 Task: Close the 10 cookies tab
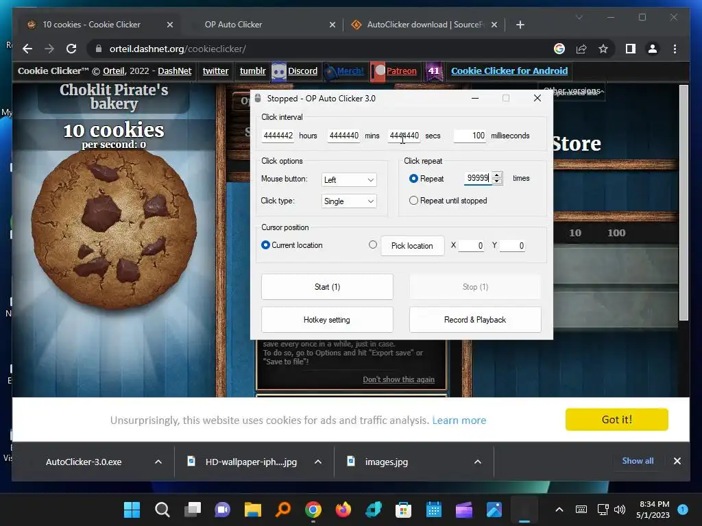click(170, 25)
